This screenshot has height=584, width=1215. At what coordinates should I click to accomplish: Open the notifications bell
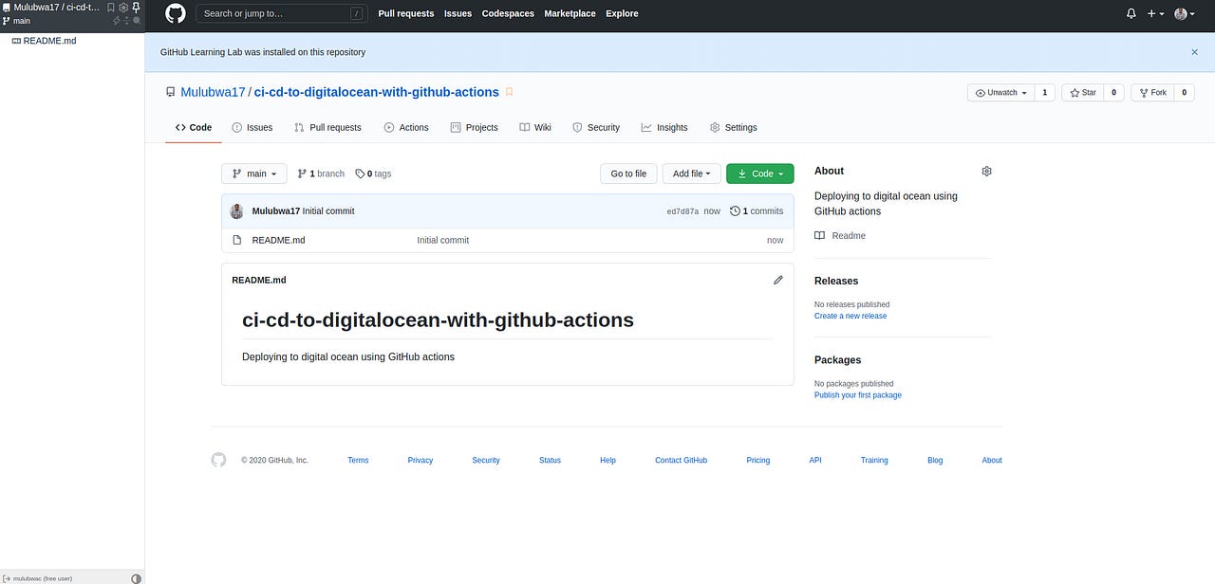pos(1130,13)
